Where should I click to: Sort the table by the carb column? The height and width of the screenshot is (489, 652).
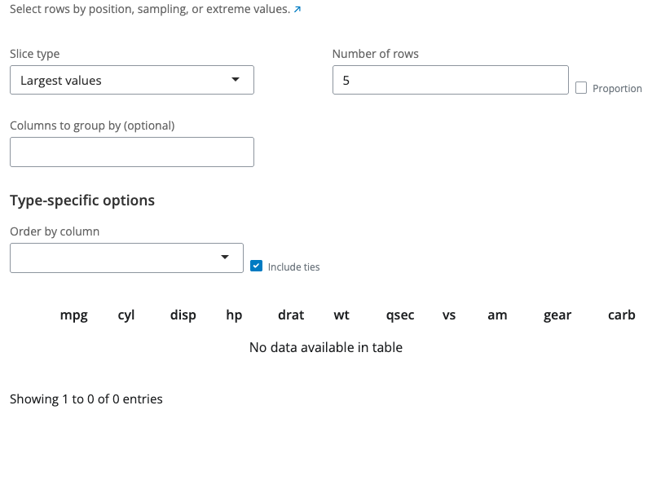pyautogui.click(x=621, y=315)
